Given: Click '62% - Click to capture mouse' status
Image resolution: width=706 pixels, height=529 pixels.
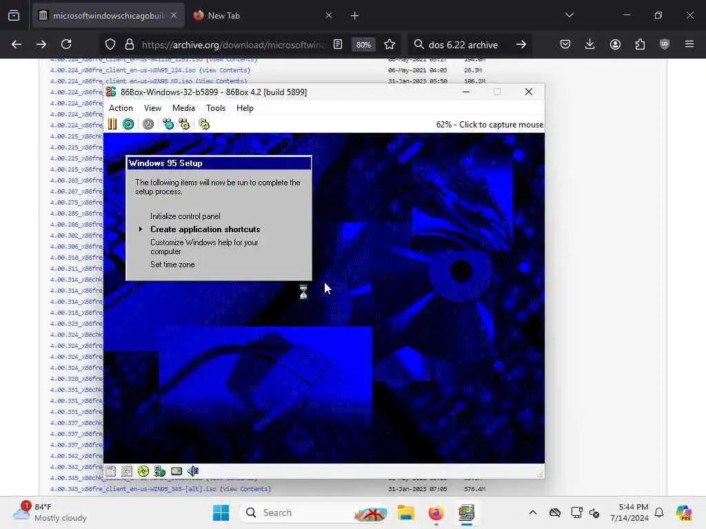Looking at the screenshot, I should [x=490, y=125].
